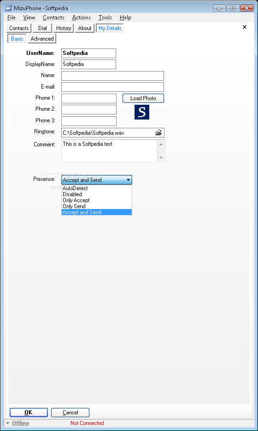258x431 pixels.
Task: Open the Tools menu
Action: 105,18
